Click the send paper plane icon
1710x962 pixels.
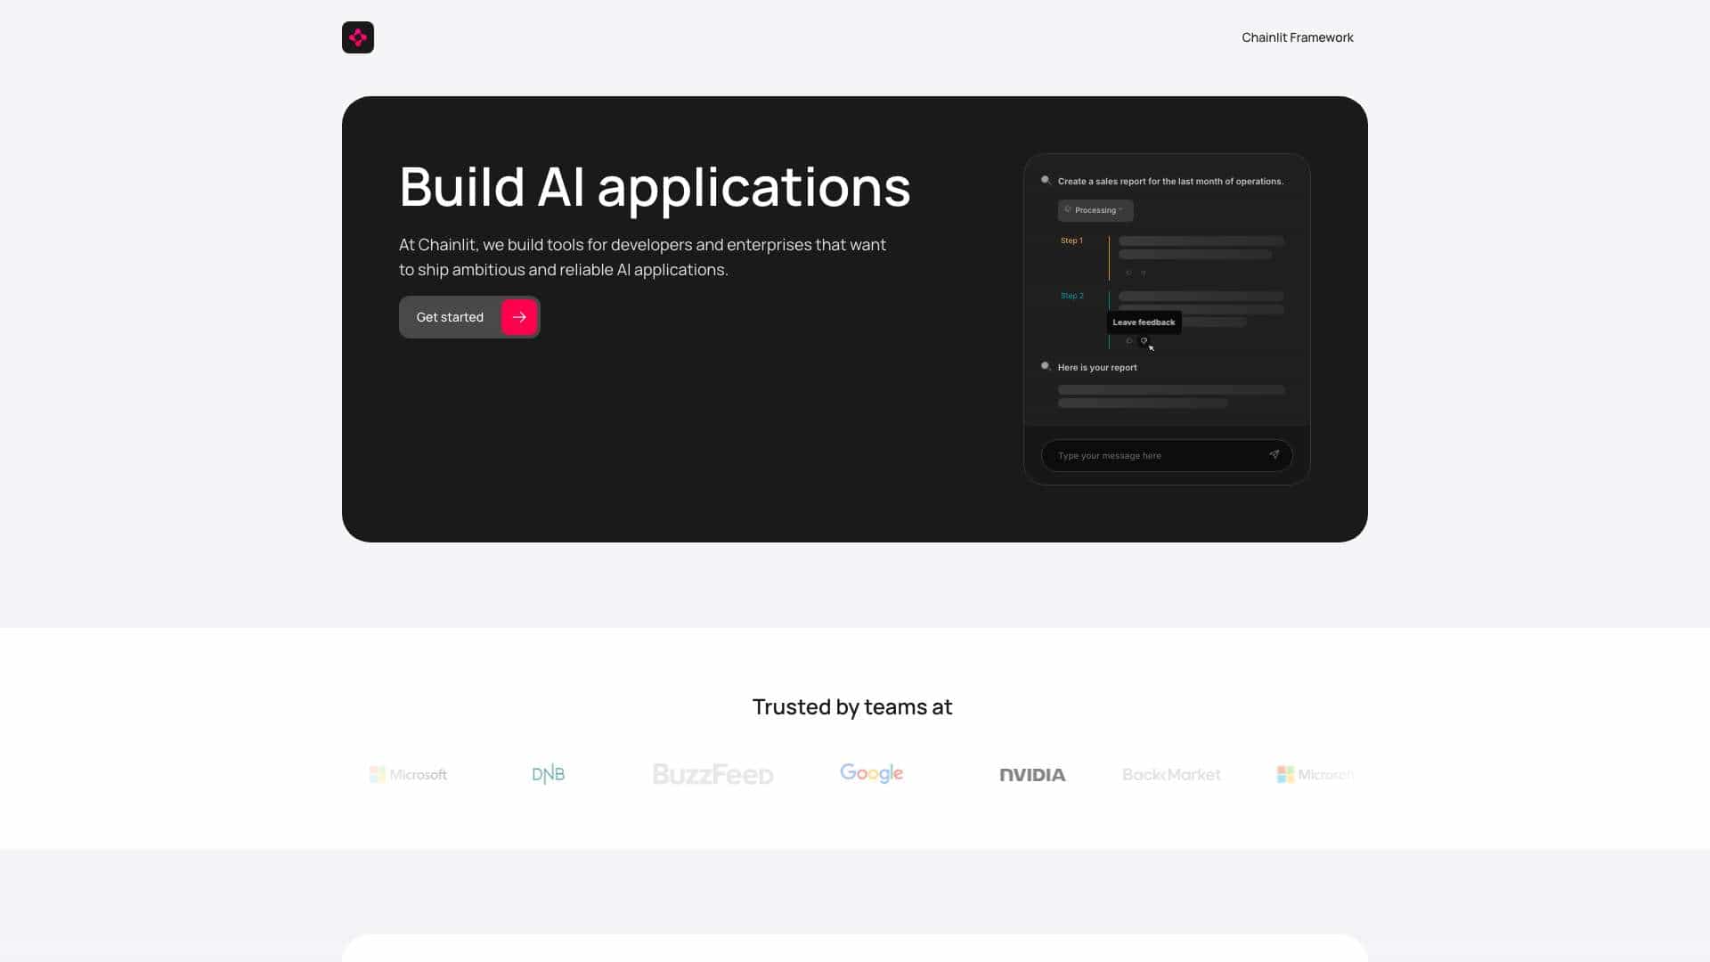1274,455
